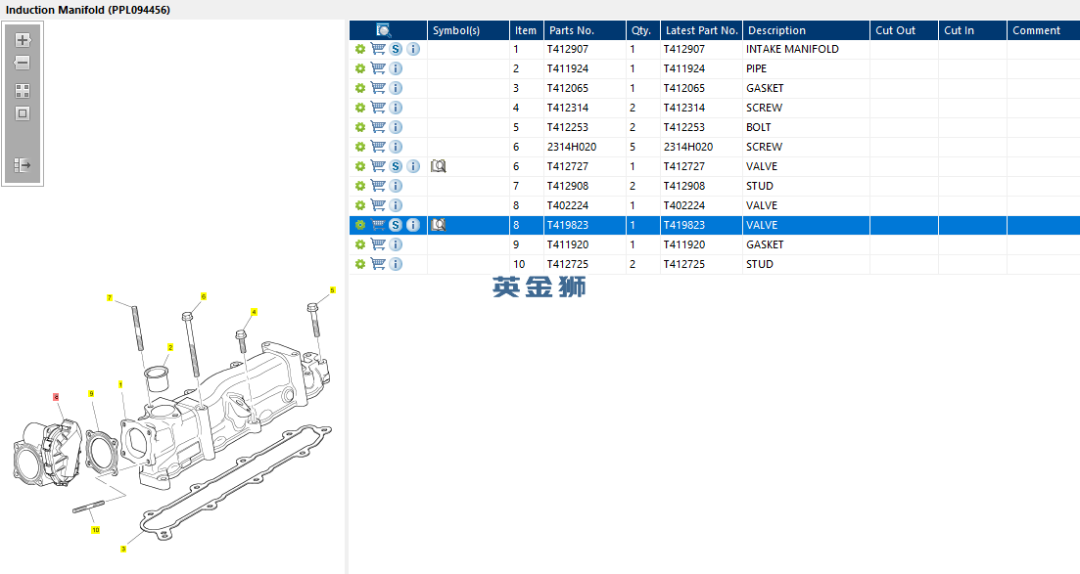The width and height of the screenshot is (1080, 574).
Task: Add T411924 PIPE to the cart
Action: click(377, 68)
